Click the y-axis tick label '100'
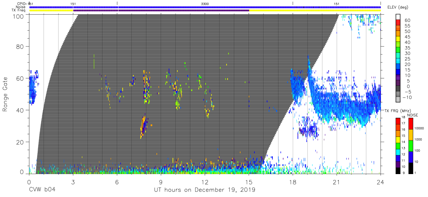428x197 pixels. tap(18, 16)
